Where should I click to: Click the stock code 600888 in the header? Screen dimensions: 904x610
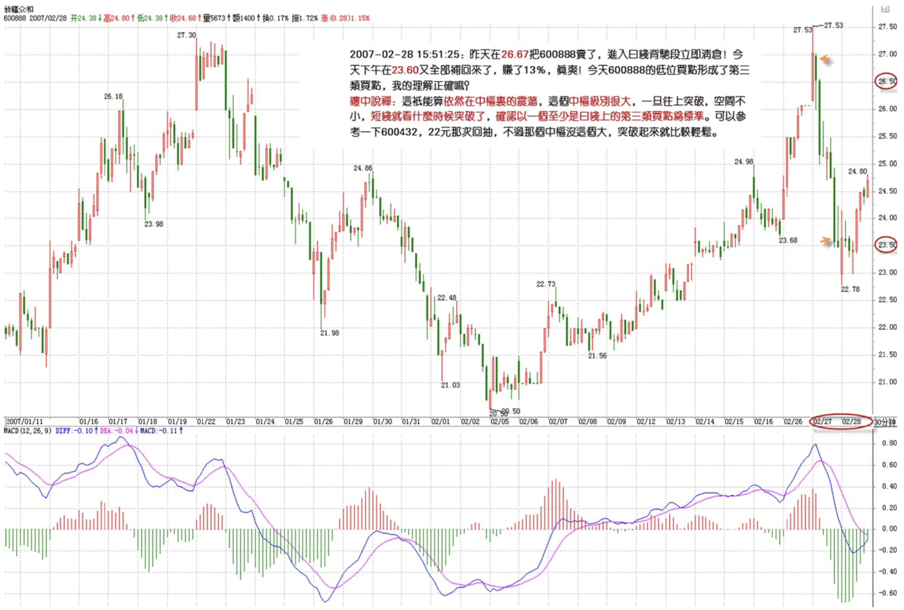tap(14, 18)
